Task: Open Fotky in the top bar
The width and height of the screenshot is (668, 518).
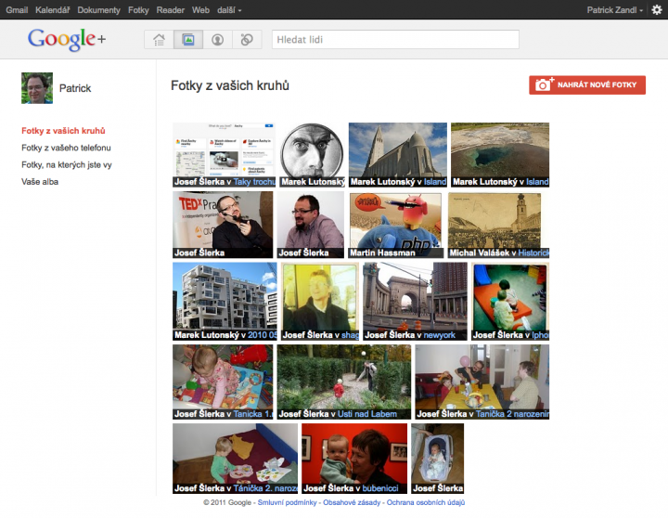Action: 138,10
